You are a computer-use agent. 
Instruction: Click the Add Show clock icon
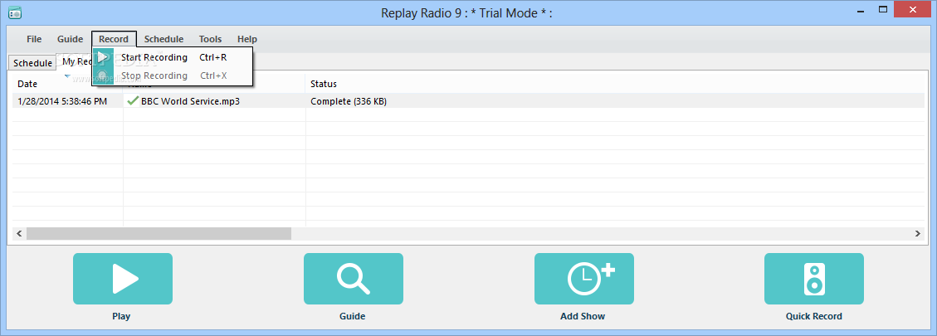pos(583,279)
